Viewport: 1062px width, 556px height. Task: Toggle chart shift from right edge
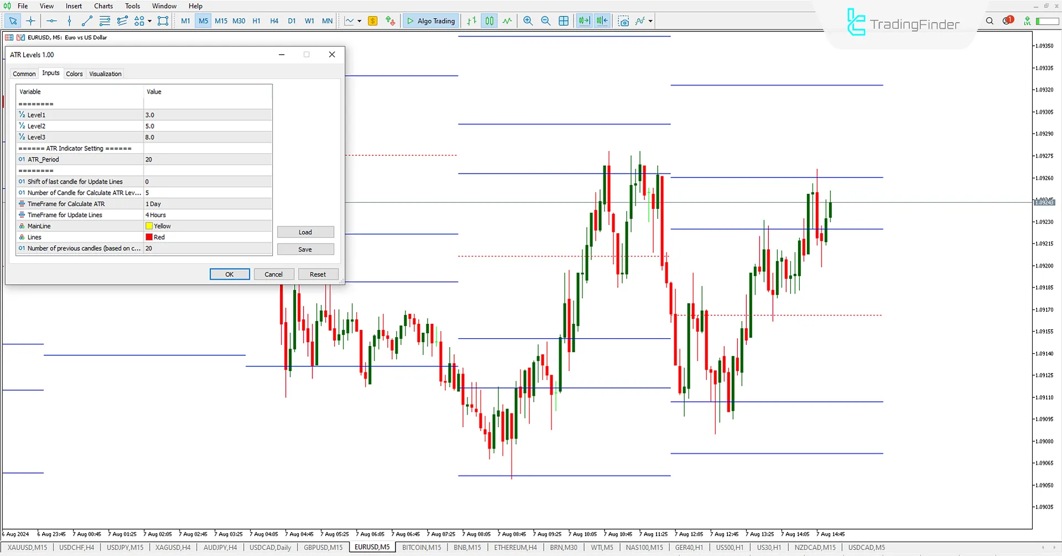click(x=602, y=21)
